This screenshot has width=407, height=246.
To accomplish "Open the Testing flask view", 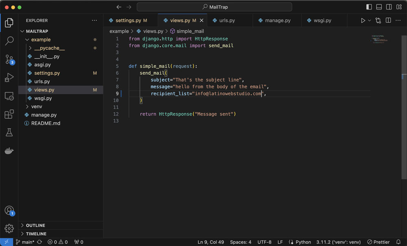I will [9, 132].
